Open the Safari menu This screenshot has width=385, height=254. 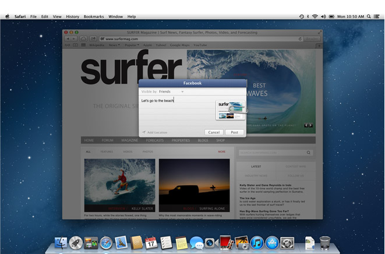pyautogui.click(x=20, y=16)
